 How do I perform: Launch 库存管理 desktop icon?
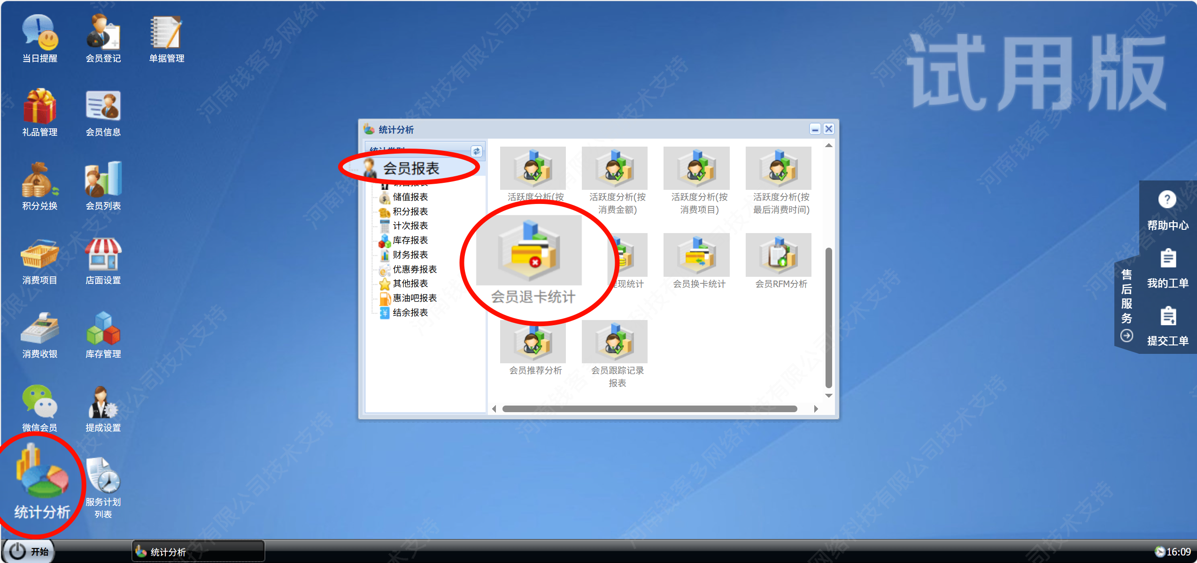[x=103, y=329]
